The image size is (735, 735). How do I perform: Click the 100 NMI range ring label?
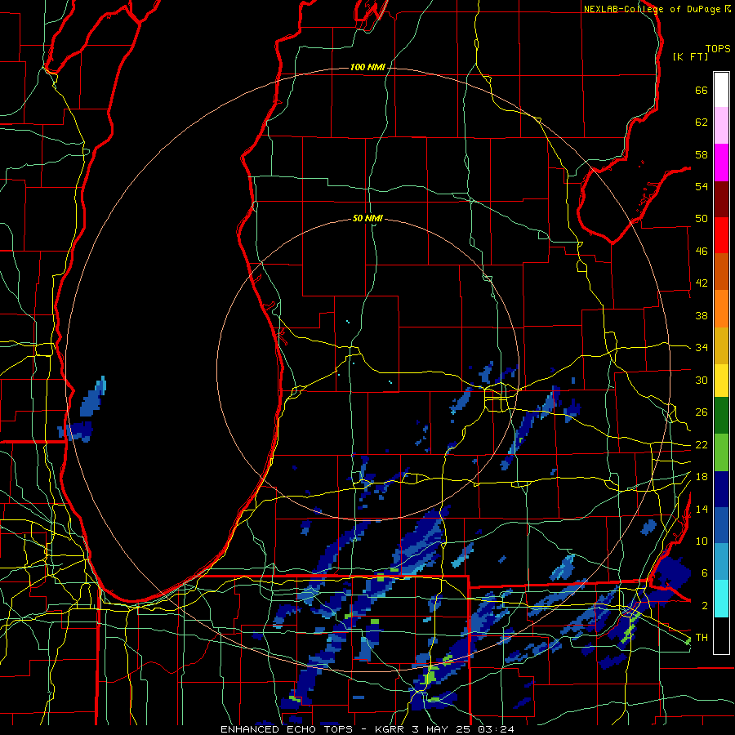(x=367, y=68)
